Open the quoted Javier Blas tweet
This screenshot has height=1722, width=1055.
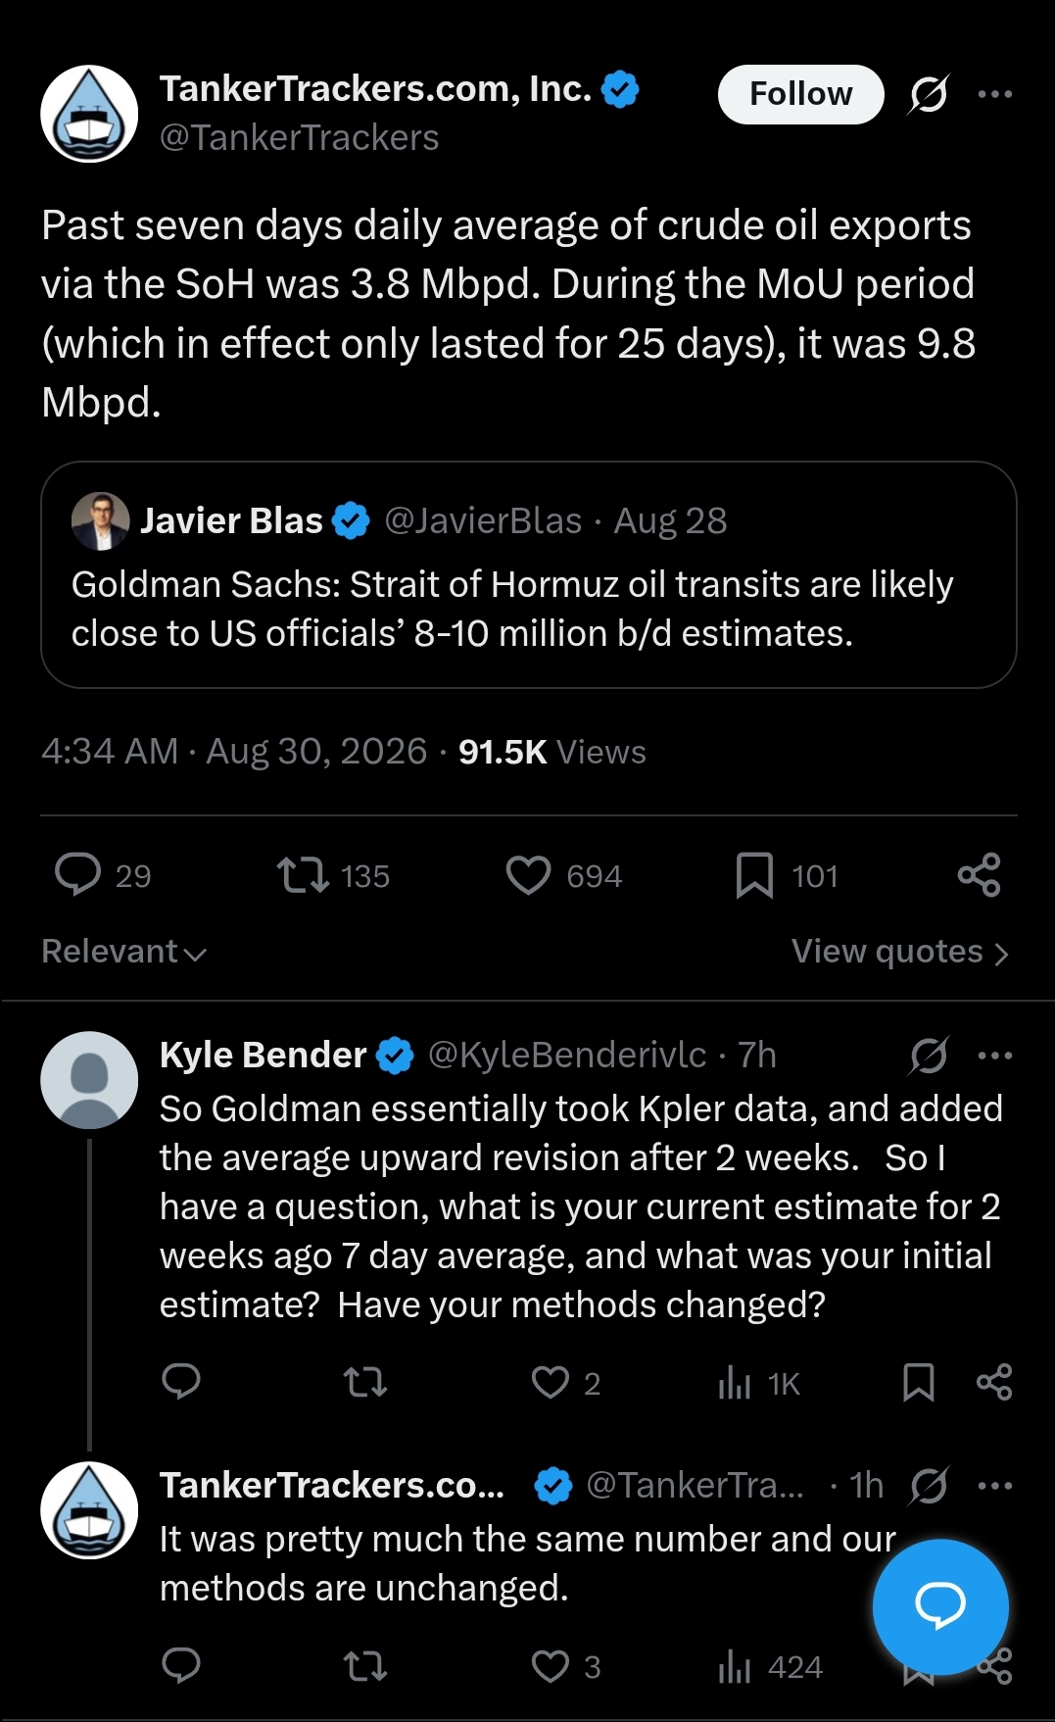529,574
